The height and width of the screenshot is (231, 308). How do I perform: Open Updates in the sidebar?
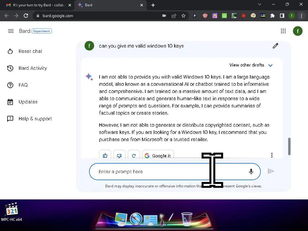(x=22, y=102)
